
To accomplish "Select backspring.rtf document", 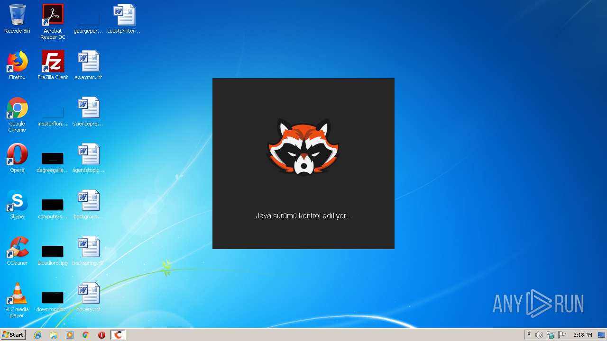I will 88,251.
